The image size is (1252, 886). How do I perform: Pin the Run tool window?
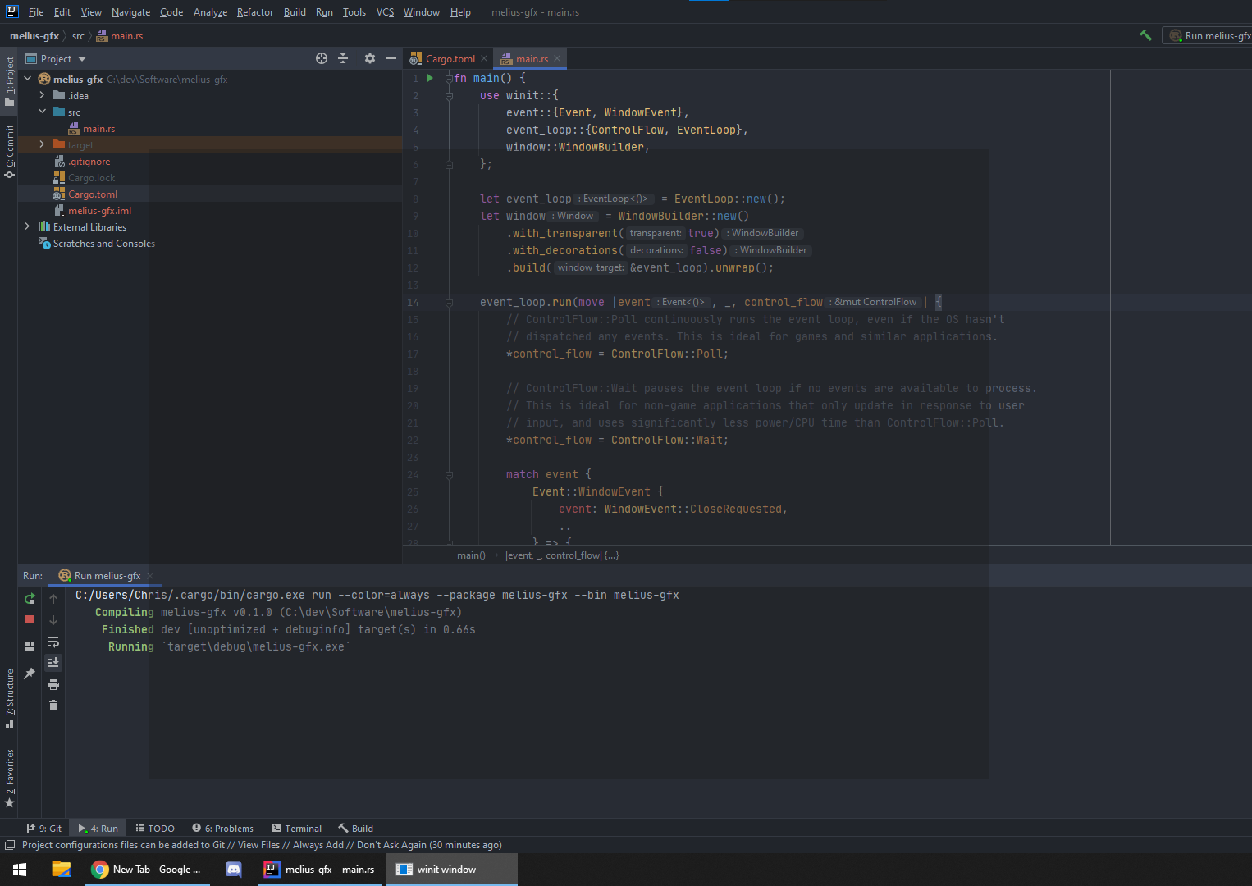30,673
